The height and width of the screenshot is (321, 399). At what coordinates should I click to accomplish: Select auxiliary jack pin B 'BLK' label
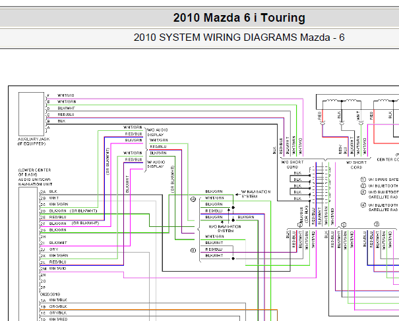pos(61,121)
